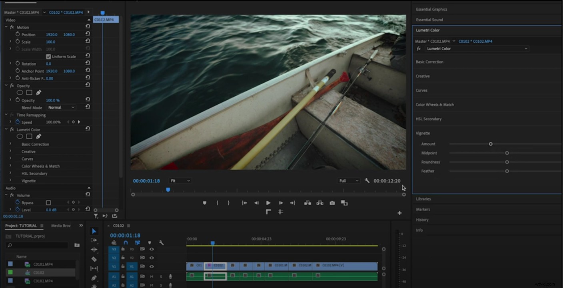Select the Razor tool
Image resolution: width=563 pixels, height=288 pixels.
(94, 258)
